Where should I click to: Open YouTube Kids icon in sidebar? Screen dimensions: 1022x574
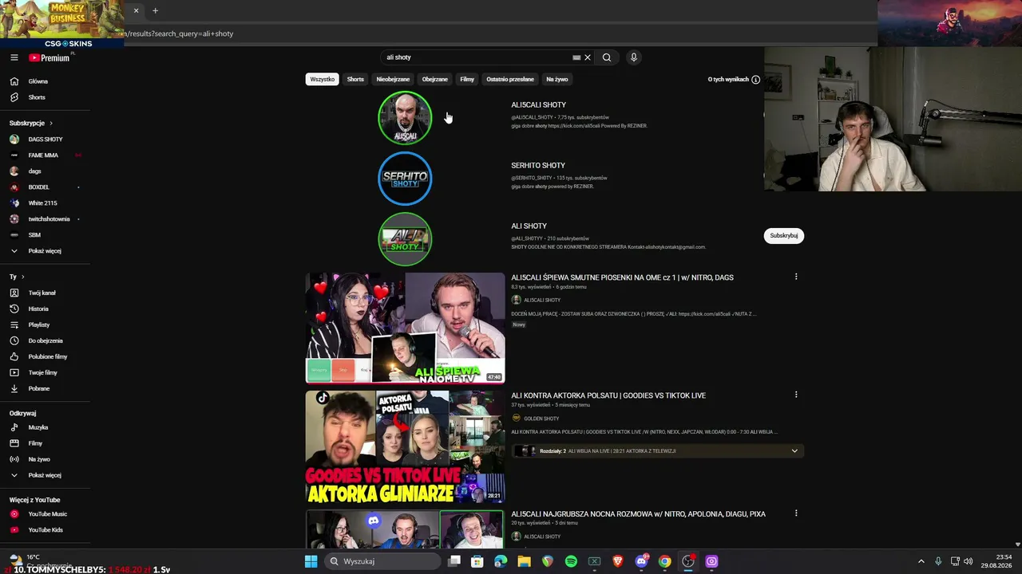14,530
